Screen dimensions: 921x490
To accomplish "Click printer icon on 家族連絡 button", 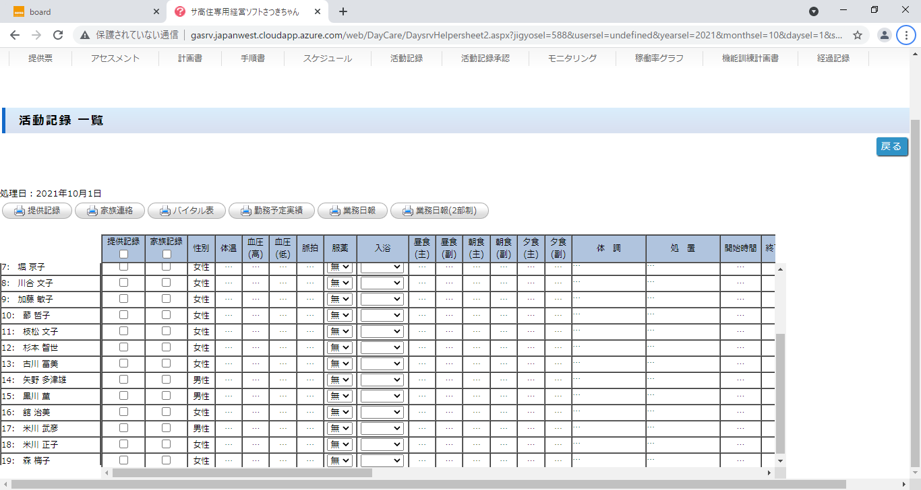I will point(92,211).
